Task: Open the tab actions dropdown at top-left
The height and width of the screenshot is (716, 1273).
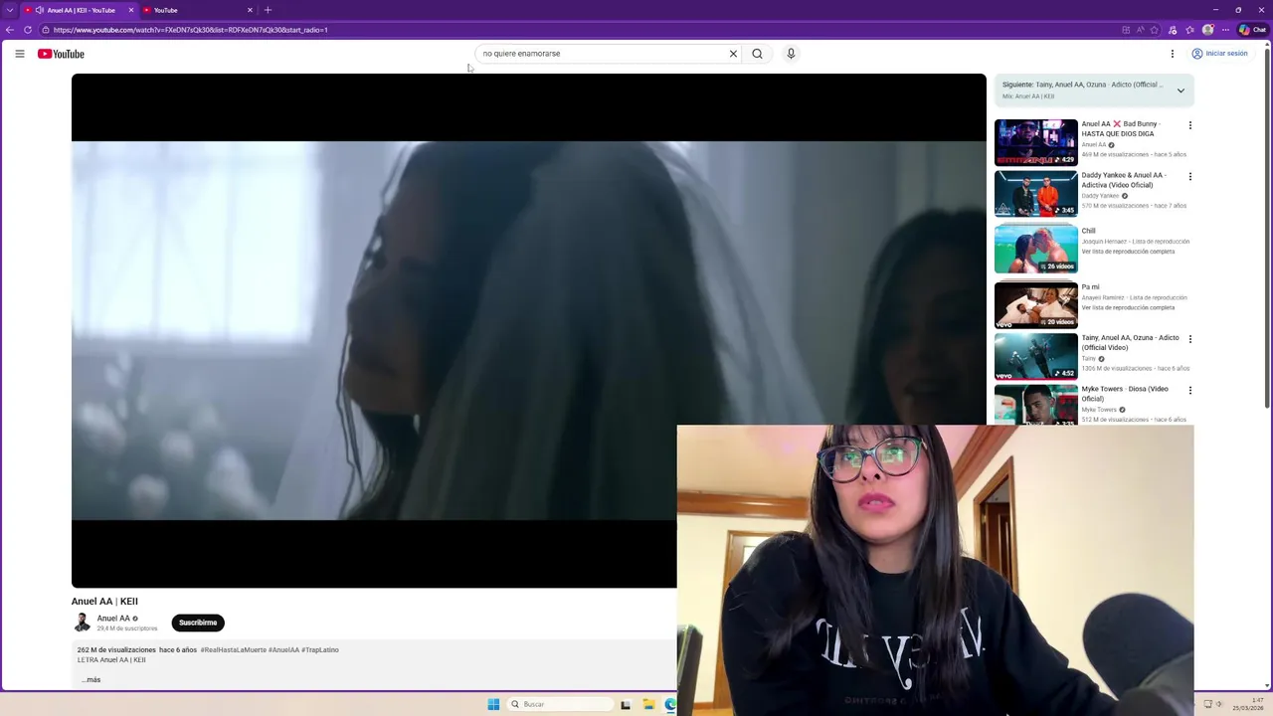Action: pyautogui.click(x=9, y=10)
